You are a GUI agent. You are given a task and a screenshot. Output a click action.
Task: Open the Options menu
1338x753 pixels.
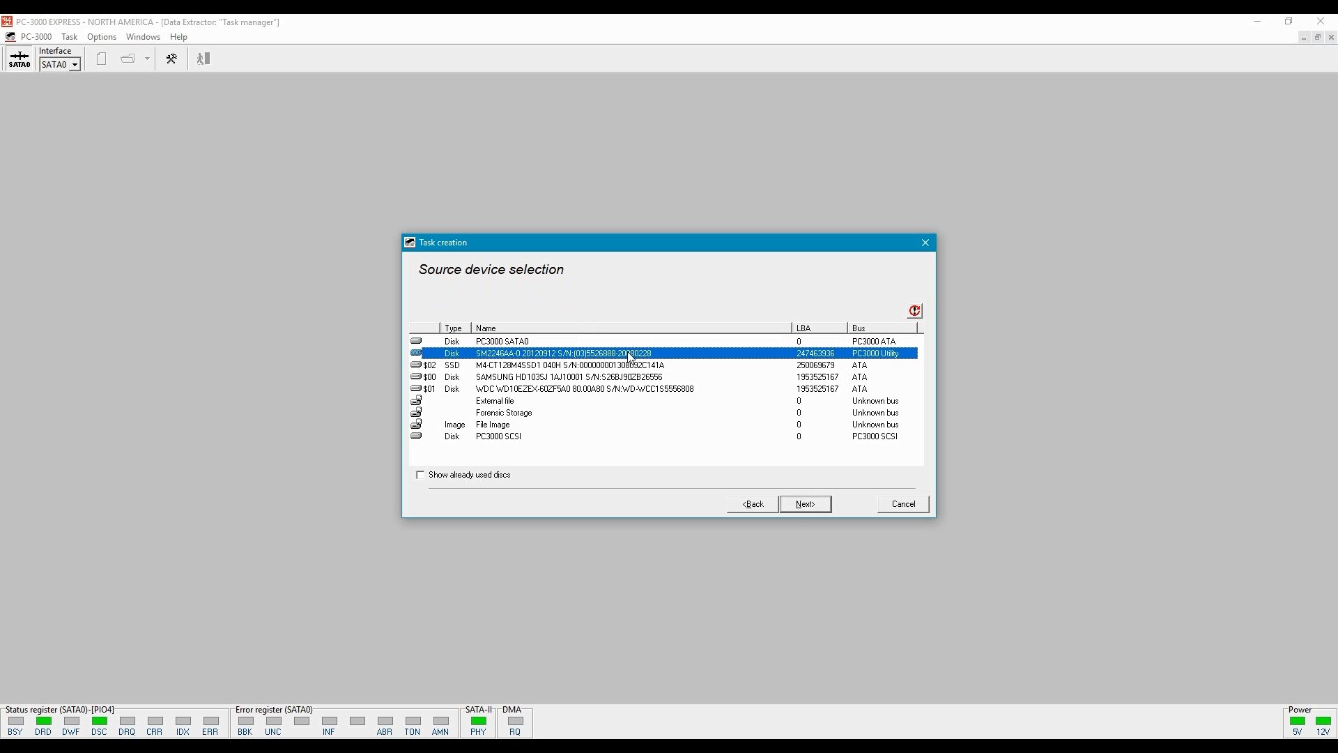click(102, 37)
